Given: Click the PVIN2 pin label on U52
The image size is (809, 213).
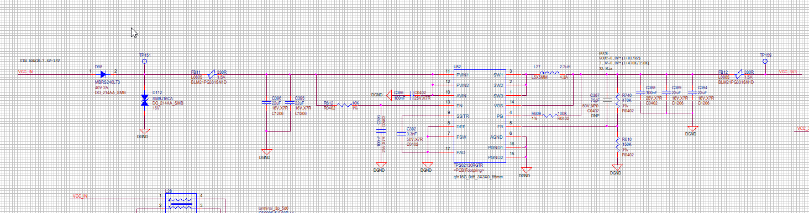Looking at the screenshot, I should [462, 85].
